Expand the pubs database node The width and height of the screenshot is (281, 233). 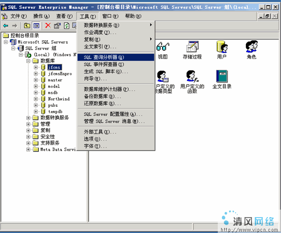[36, 105]
